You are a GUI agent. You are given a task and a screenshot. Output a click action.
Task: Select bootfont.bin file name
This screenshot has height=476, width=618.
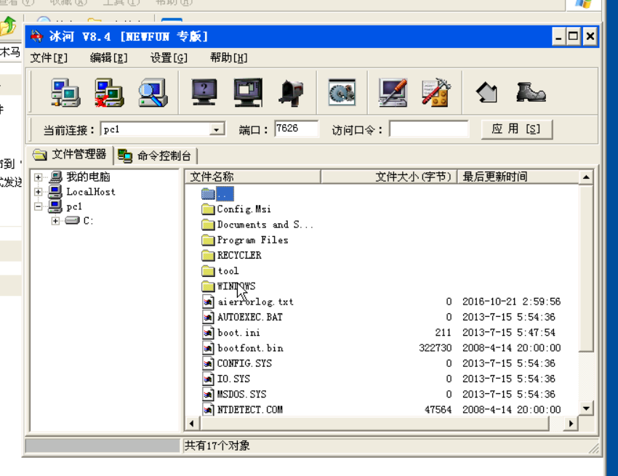tap(250, 348)
